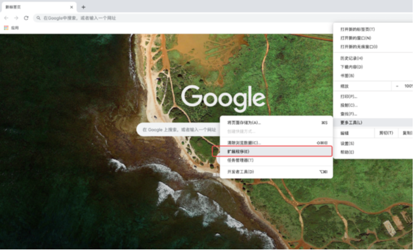414x252 pixels.
Task: Close the 新标签页 tab
Action: pos(71,7)
